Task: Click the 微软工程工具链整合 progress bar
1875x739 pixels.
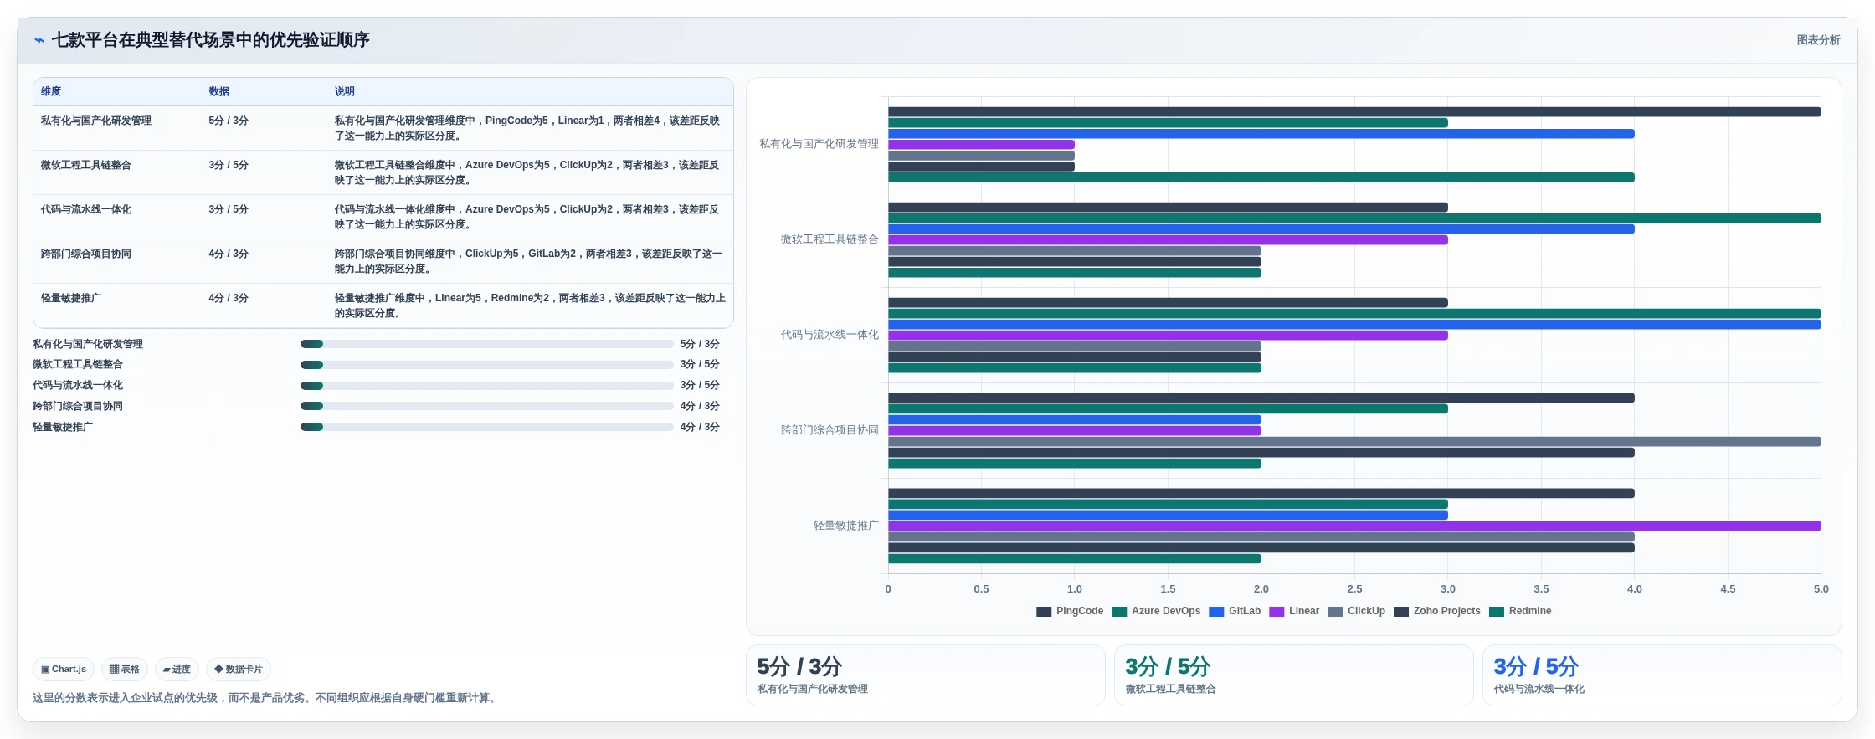Action: [x=487, y=365]
